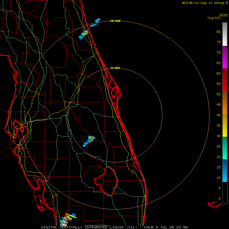The height and width of the screenshot is (229, 229).
Task: Click the red segment of the color bar
Action: click(225, 80)
